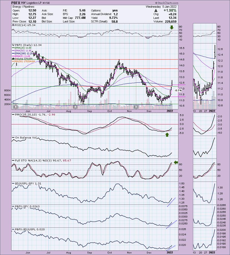The image size is (230, 255).
Task: Click the Yield value 9.72%
Action: click(x=113, y=18)
